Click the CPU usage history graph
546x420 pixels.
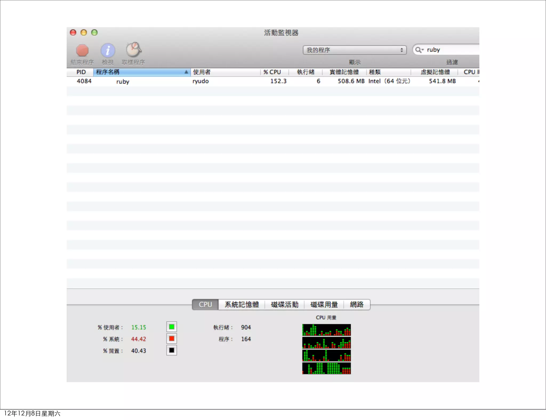326,349
